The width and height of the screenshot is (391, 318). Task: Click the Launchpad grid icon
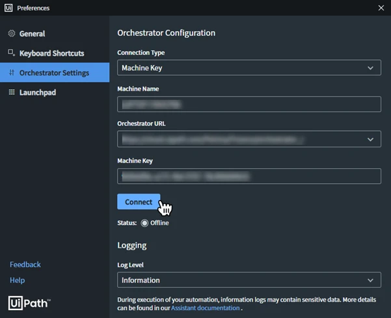click(12, 92)
